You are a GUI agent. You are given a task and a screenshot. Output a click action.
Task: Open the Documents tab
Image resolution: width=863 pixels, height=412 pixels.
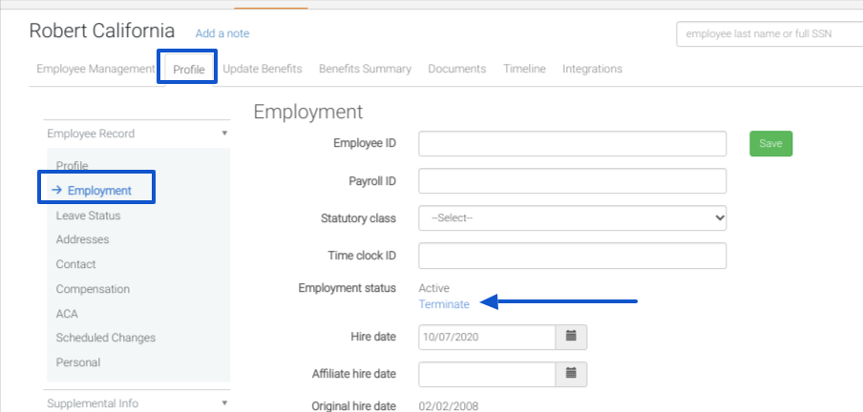click(x=456, y=69)
